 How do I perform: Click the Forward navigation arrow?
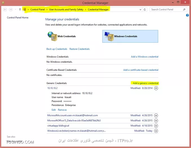(x=11, y=10)
